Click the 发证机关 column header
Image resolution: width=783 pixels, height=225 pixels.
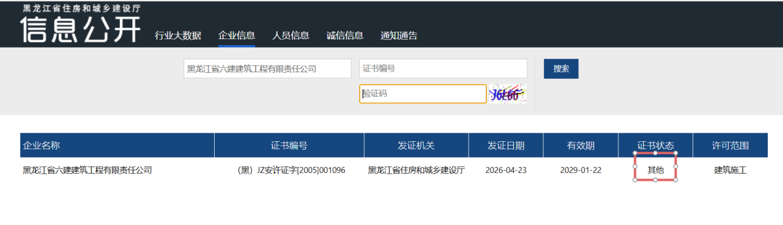(417, 146)
